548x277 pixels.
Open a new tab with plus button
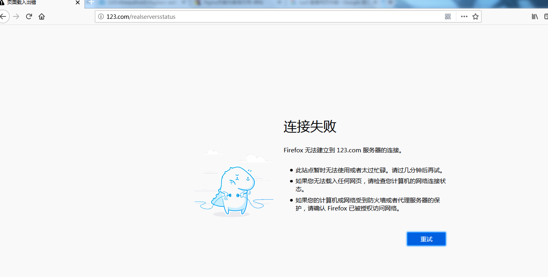[x=91, y=2]
